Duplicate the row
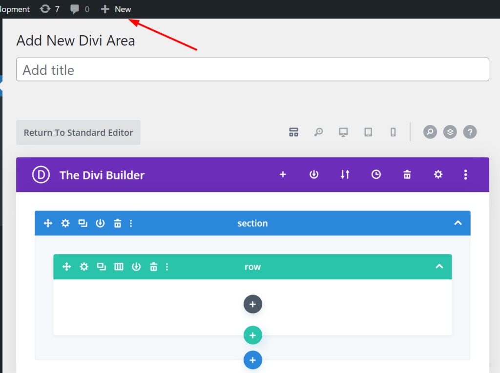 coord(102,267)
